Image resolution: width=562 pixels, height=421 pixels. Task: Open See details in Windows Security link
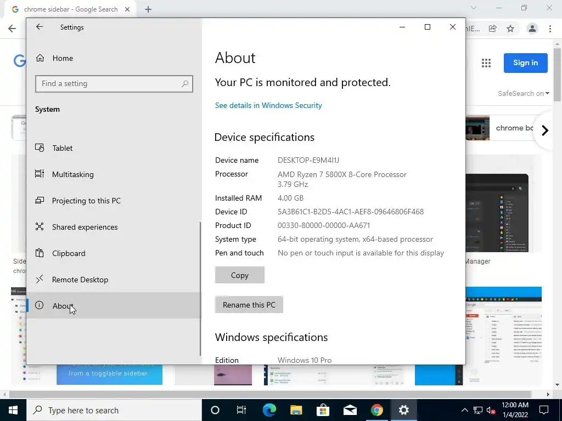point(268,105)
